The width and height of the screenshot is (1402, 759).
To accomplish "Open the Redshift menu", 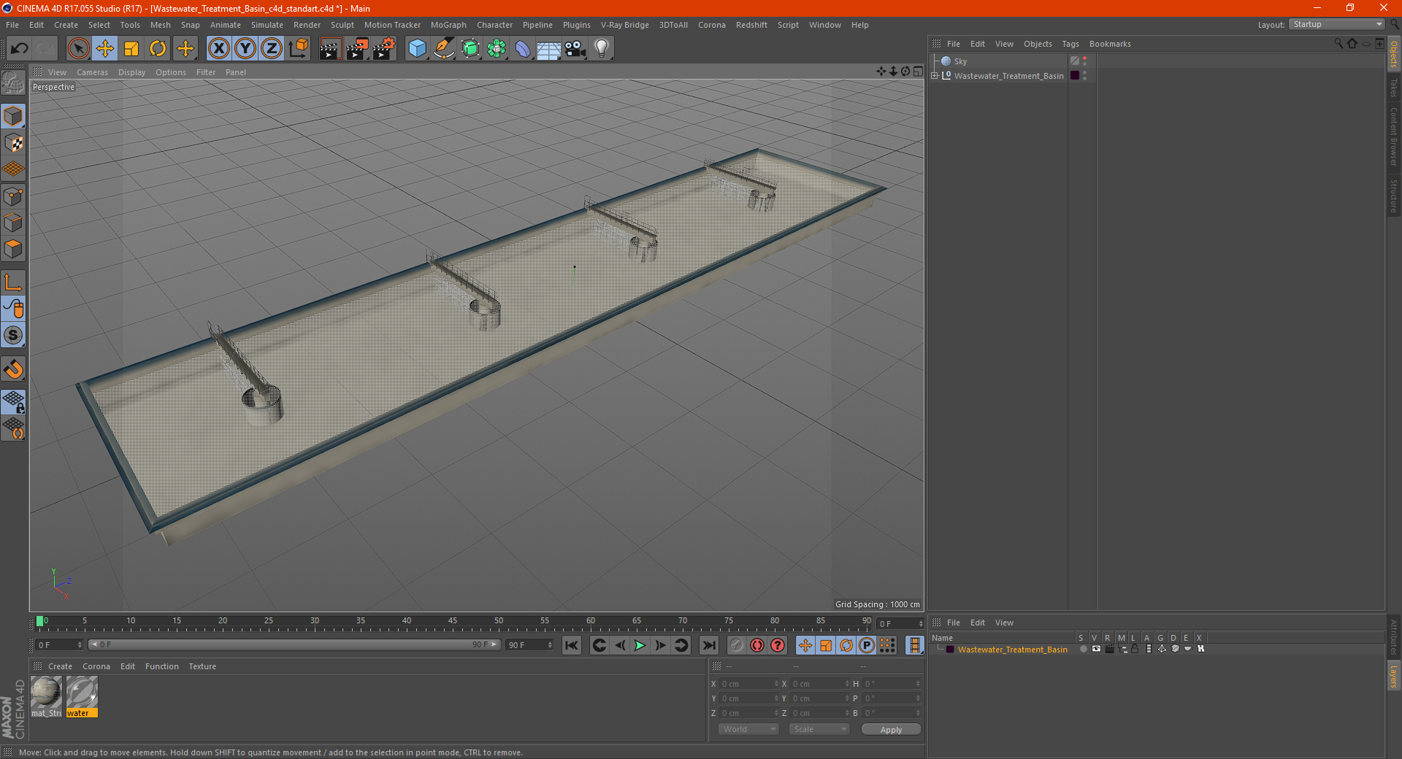I will point(751,25).
